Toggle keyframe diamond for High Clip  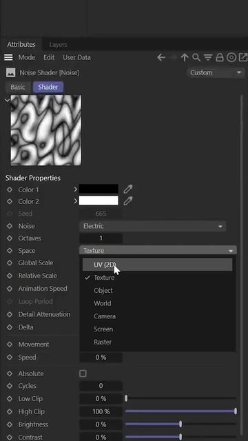[x=10, y=412]
